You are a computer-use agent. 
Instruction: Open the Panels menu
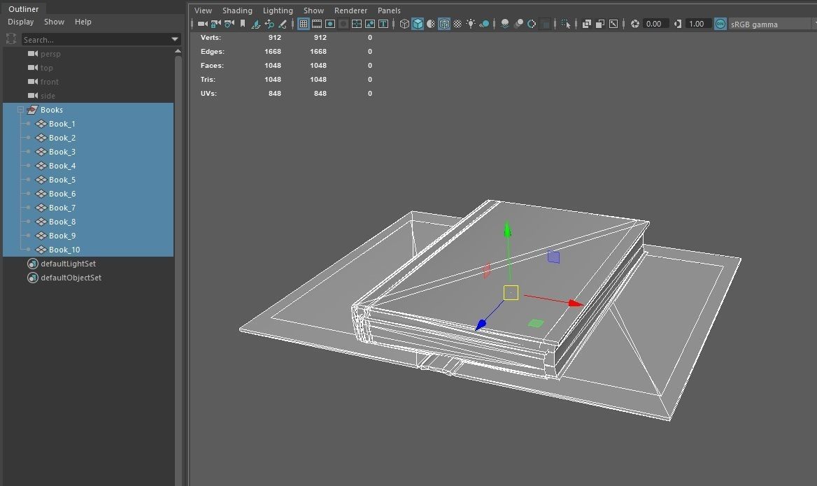pos(389,10)
